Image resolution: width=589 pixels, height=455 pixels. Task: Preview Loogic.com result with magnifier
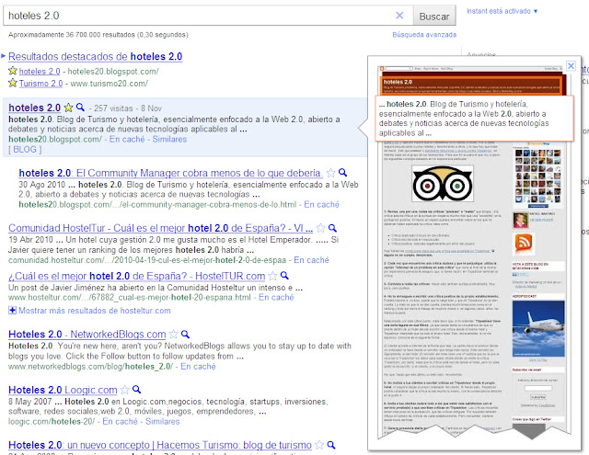[x=137, y=390]
